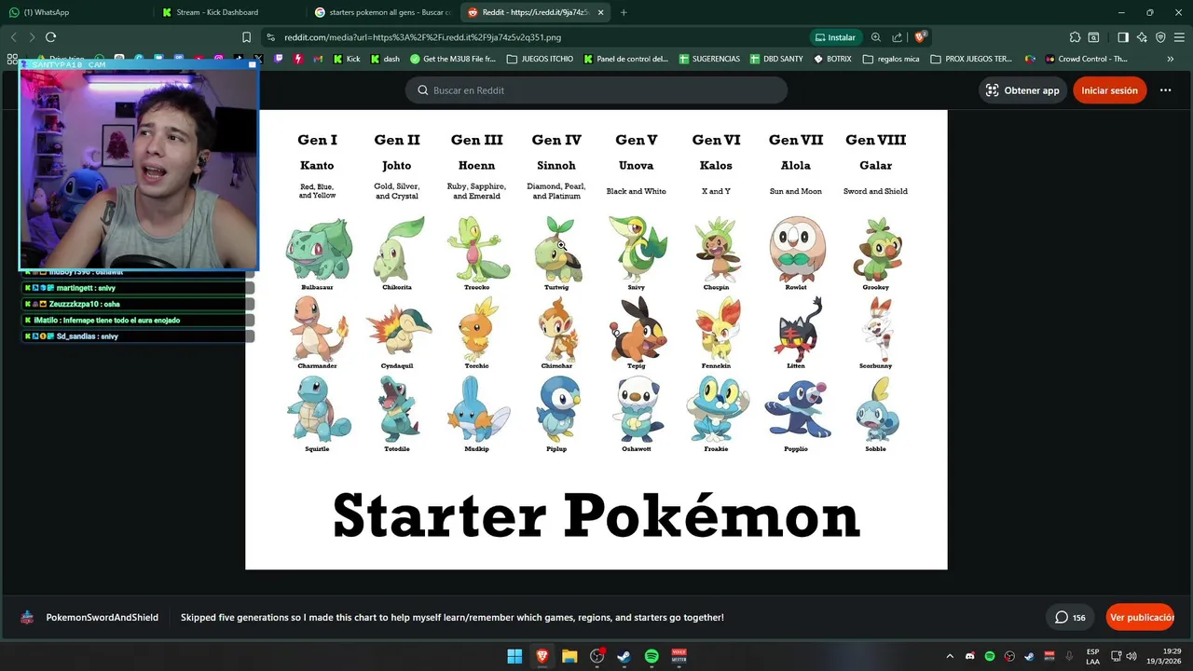1193x671 pixels.
Task: Open Brave Shields icon
Action: pos(920,37)
